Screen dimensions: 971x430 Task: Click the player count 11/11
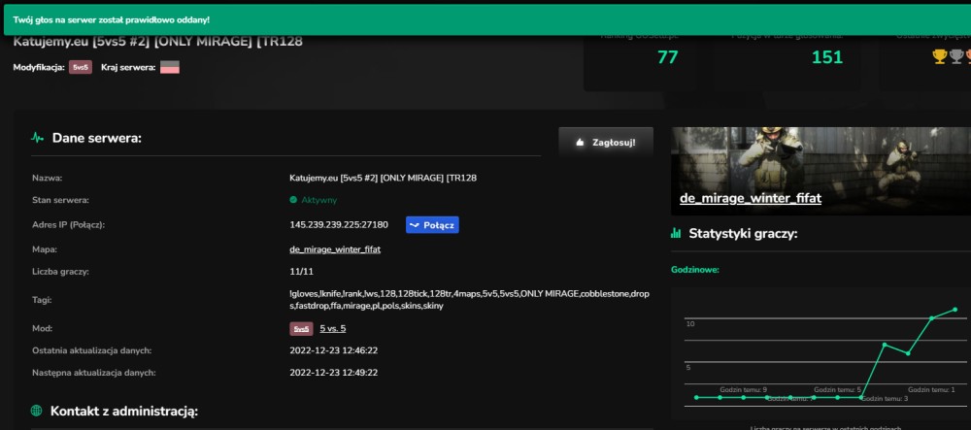(301, 272)
